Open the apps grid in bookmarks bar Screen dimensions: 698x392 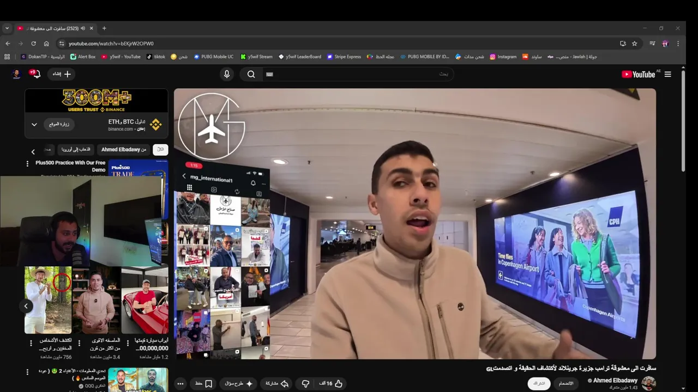click(7, 57)
